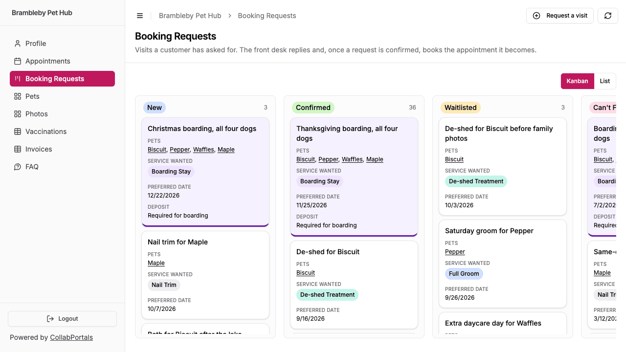This screenshot has width=626, height=352.
Task: Click the Confirmed column status badge
Action: pos(313,108)
